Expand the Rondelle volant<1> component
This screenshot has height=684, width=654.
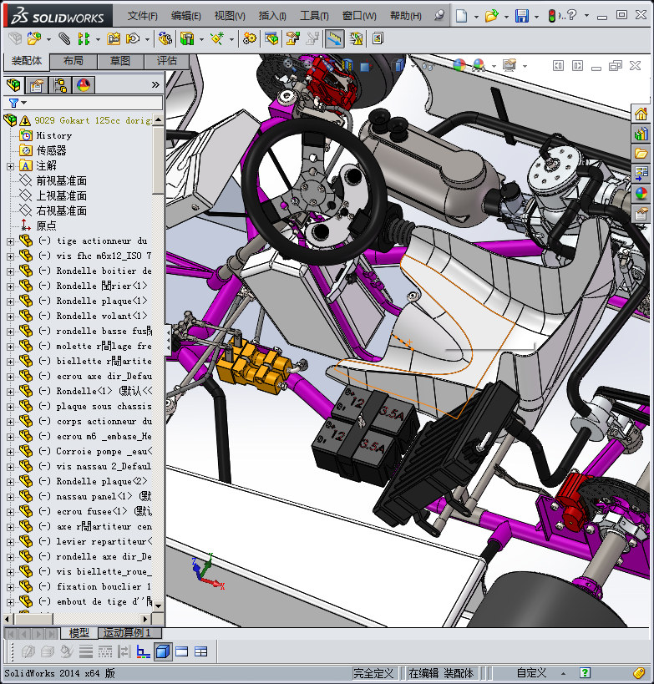[x=11, y=317]
